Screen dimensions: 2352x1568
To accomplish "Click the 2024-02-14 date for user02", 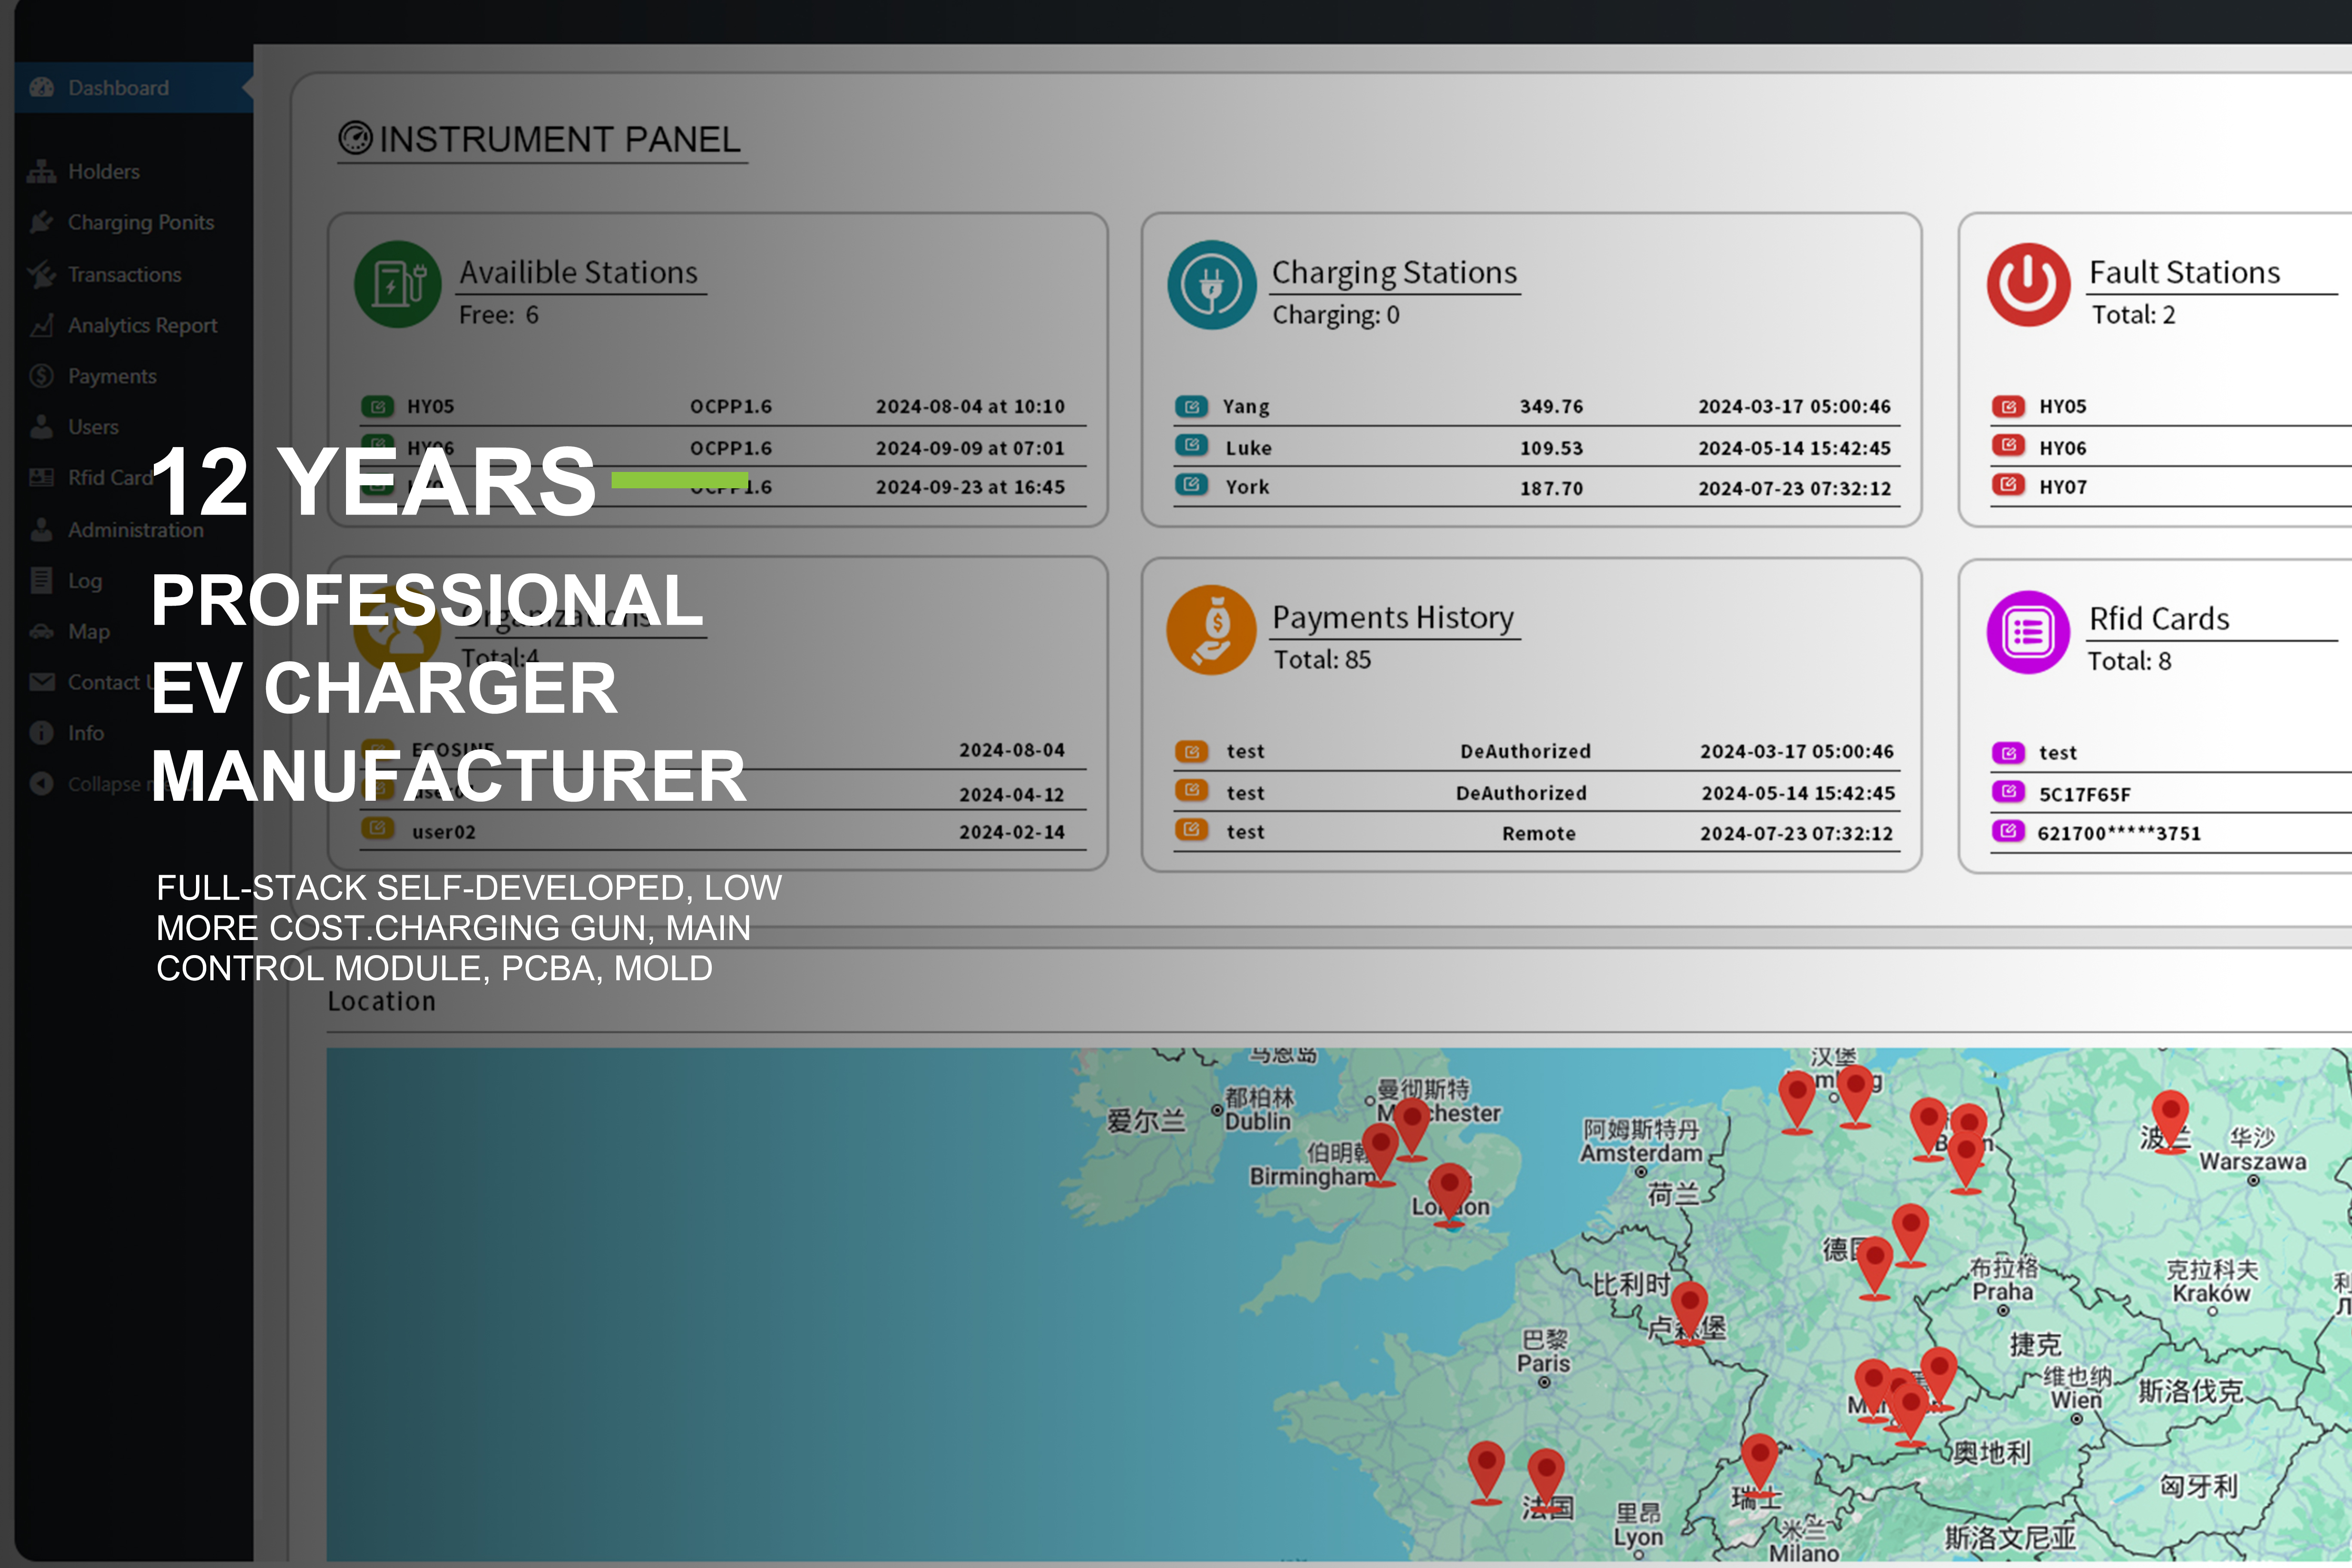I will [x=1012, y=832].
